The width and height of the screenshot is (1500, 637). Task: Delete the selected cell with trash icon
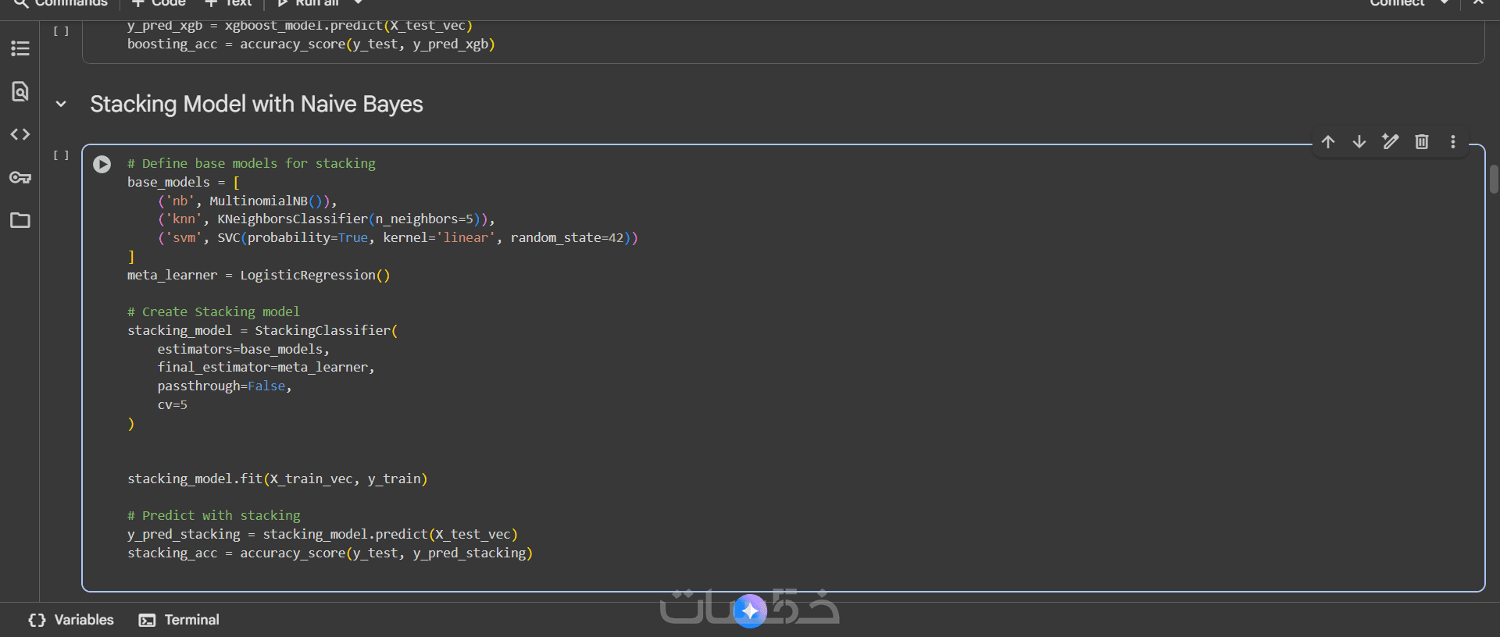(x=1422, y=141)
